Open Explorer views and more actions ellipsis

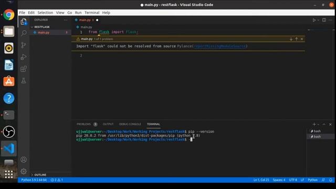click(x=66, y=20)
